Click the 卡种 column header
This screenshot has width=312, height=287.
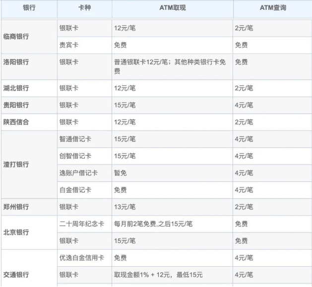tap(84, 8)
